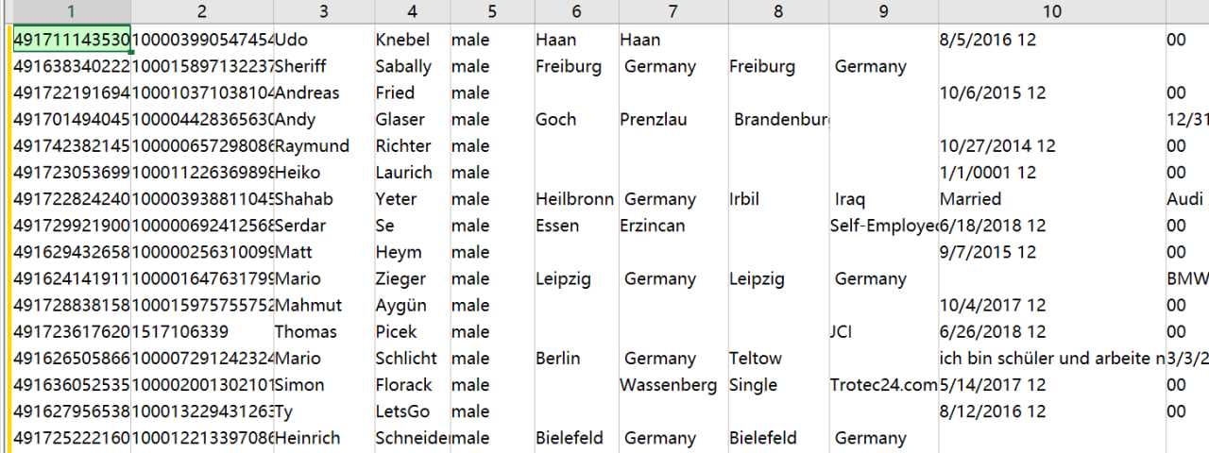Click the JCI cell

884,331
